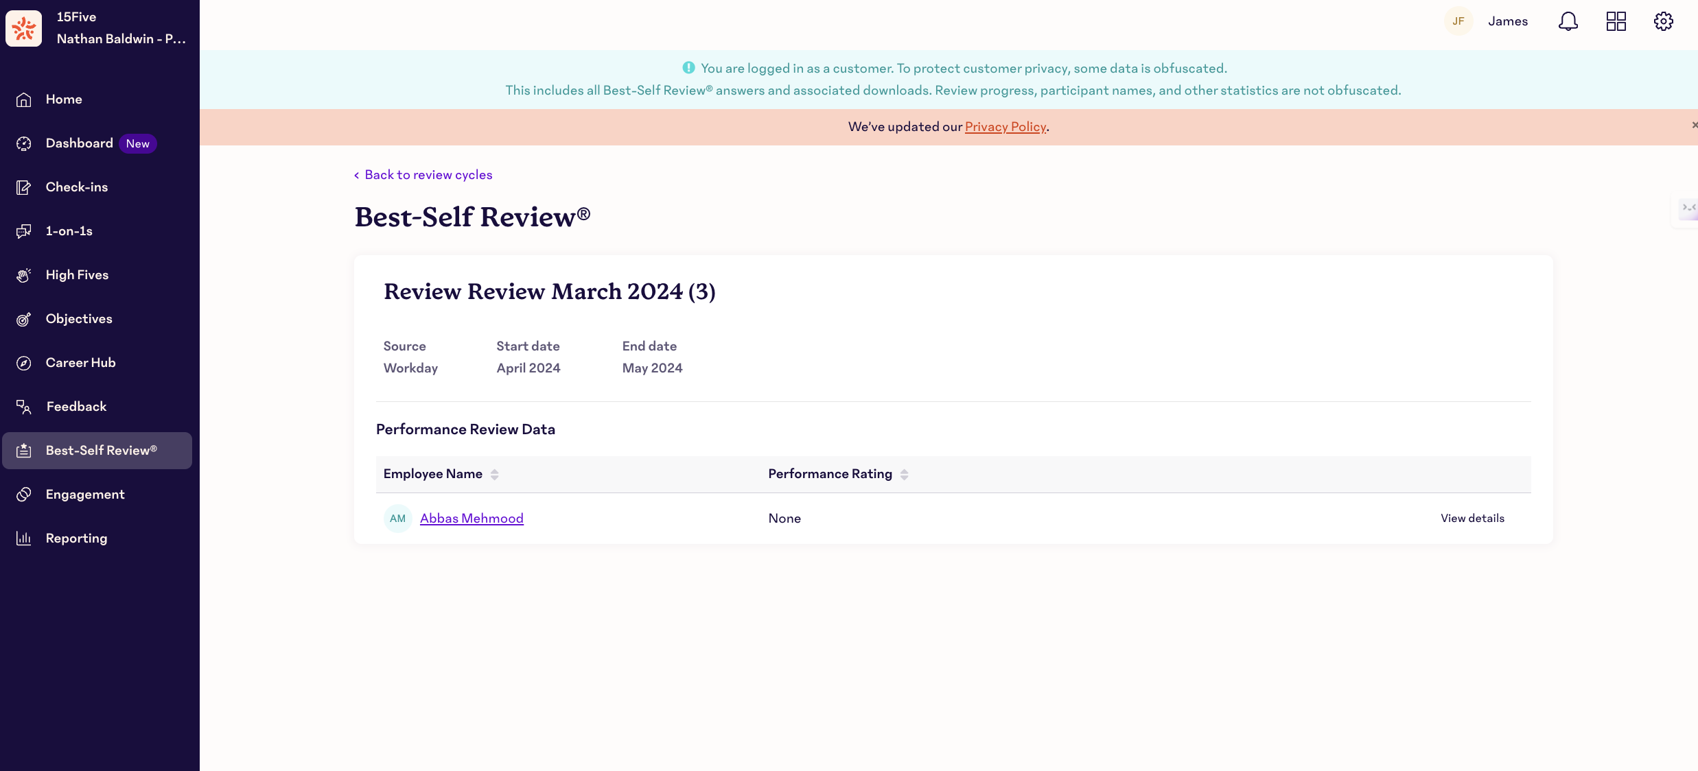Click the James user name
Viewport: 1698px width, 771px height.
pos(1508,21)
